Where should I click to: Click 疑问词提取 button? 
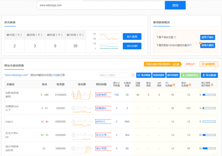click(x=173, y=75)
